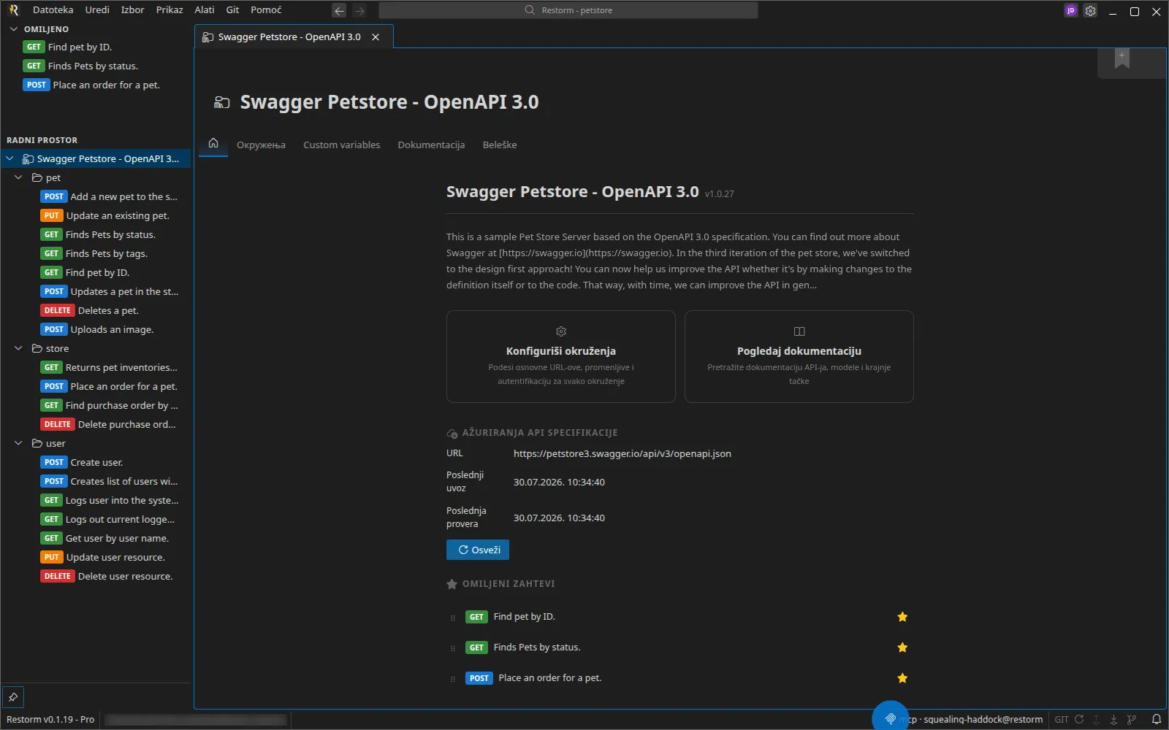This screenshot has height=730, width=1169.
Task: Open DELETE Delete user resource. request
Action: 107,576
